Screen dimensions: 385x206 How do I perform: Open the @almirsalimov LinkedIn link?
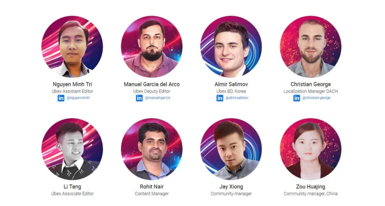[x=237, y=98]
